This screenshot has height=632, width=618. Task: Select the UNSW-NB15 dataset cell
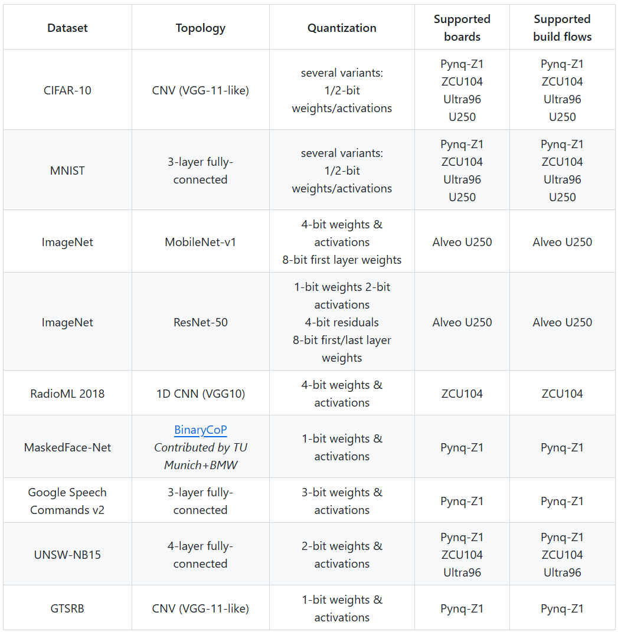pos(67,555)
